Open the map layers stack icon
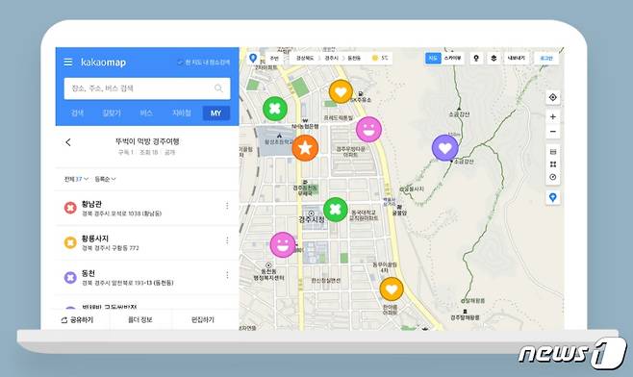The height and width of the screenshot is (377, 633). coord(494,58)
